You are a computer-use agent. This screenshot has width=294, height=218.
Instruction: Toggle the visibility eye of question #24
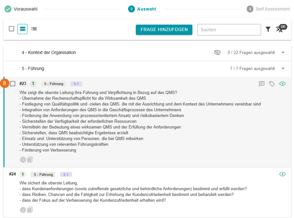(x=282, y=174)
